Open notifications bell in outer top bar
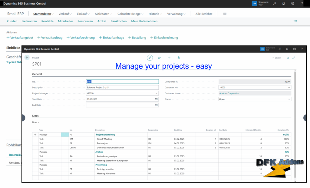Image resolution: width=310 pixels, height=188 pixels. click(x=283, y=3)
